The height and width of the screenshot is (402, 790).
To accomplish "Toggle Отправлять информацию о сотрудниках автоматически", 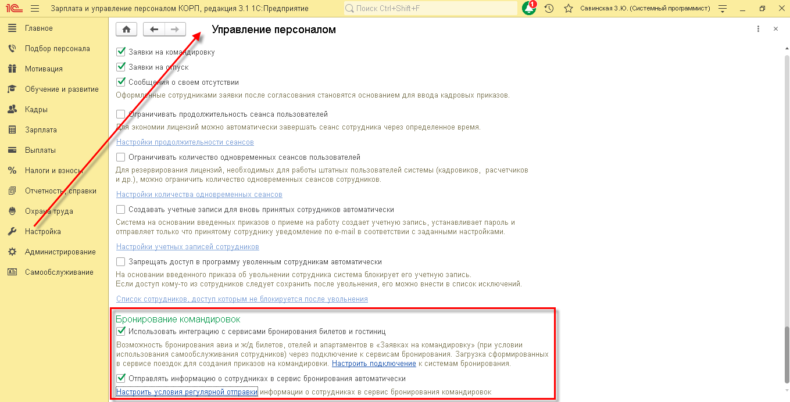I will [121, 378].
